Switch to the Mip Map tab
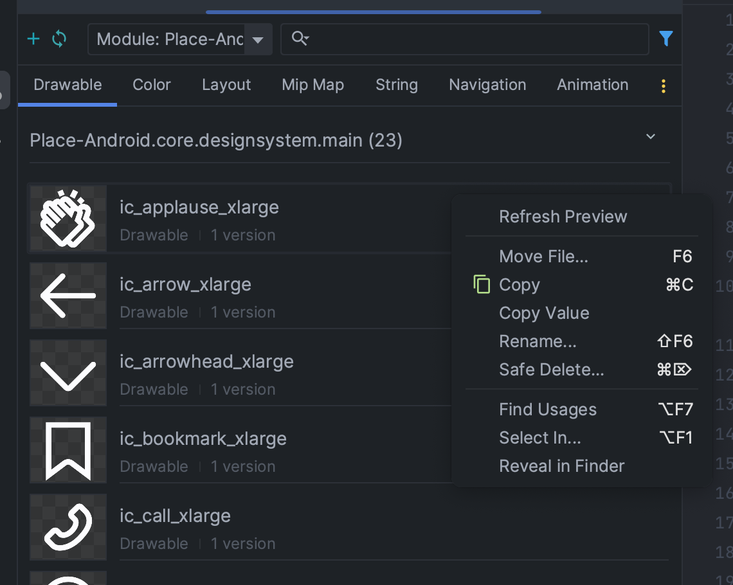733x585 pixels. [312, 85]
